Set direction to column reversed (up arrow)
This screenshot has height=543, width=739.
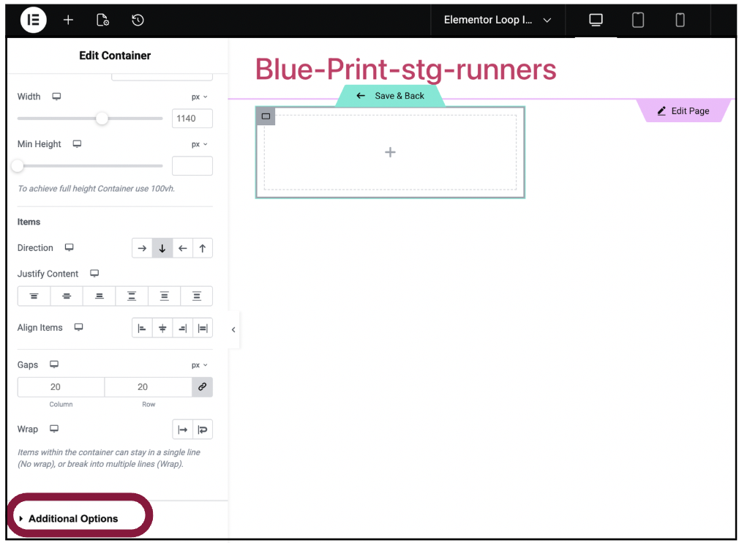click(203, 248)
